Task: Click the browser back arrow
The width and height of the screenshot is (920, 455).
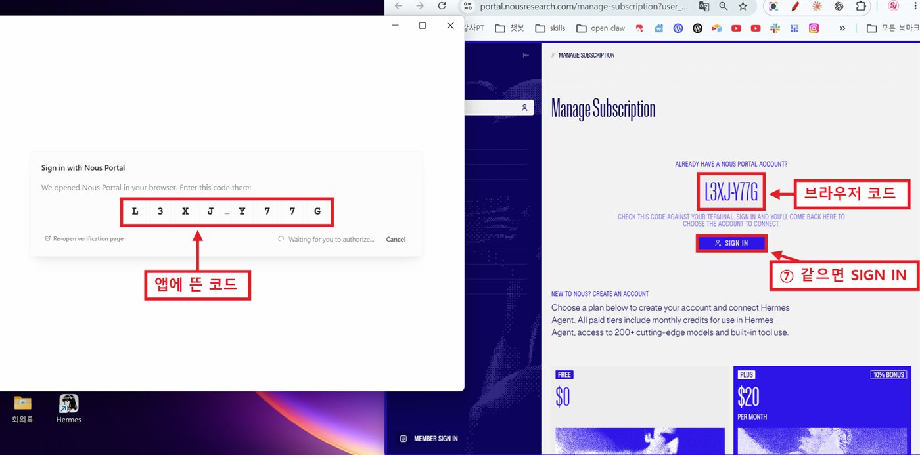Action: [x=398, y=6]
